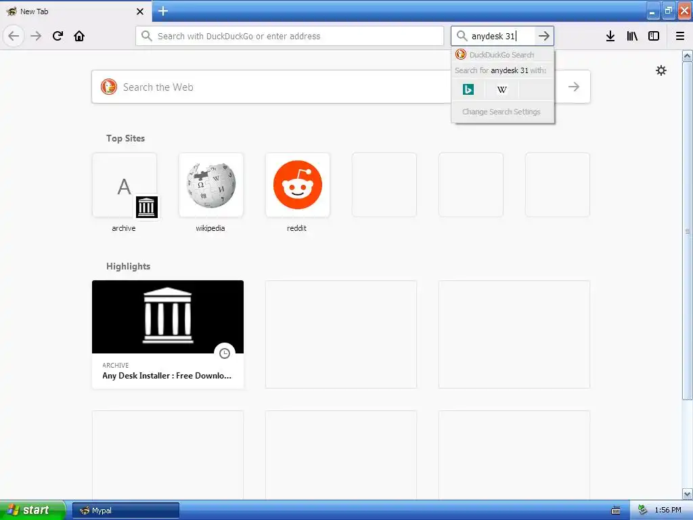The height and width of the screenshot is (520, 693).
Task: Open the Any Desk Installer highlight card
Action: [x=168, y=334]
